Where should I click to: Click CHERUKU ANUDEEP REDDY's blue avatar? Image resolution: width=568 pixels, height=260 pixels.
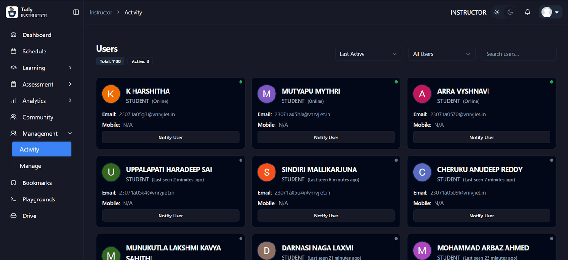pyautogui.click(x=422, y=173)
